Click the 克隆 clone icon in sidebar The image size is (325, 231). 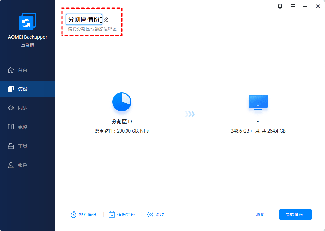click(x=11, y=127)
